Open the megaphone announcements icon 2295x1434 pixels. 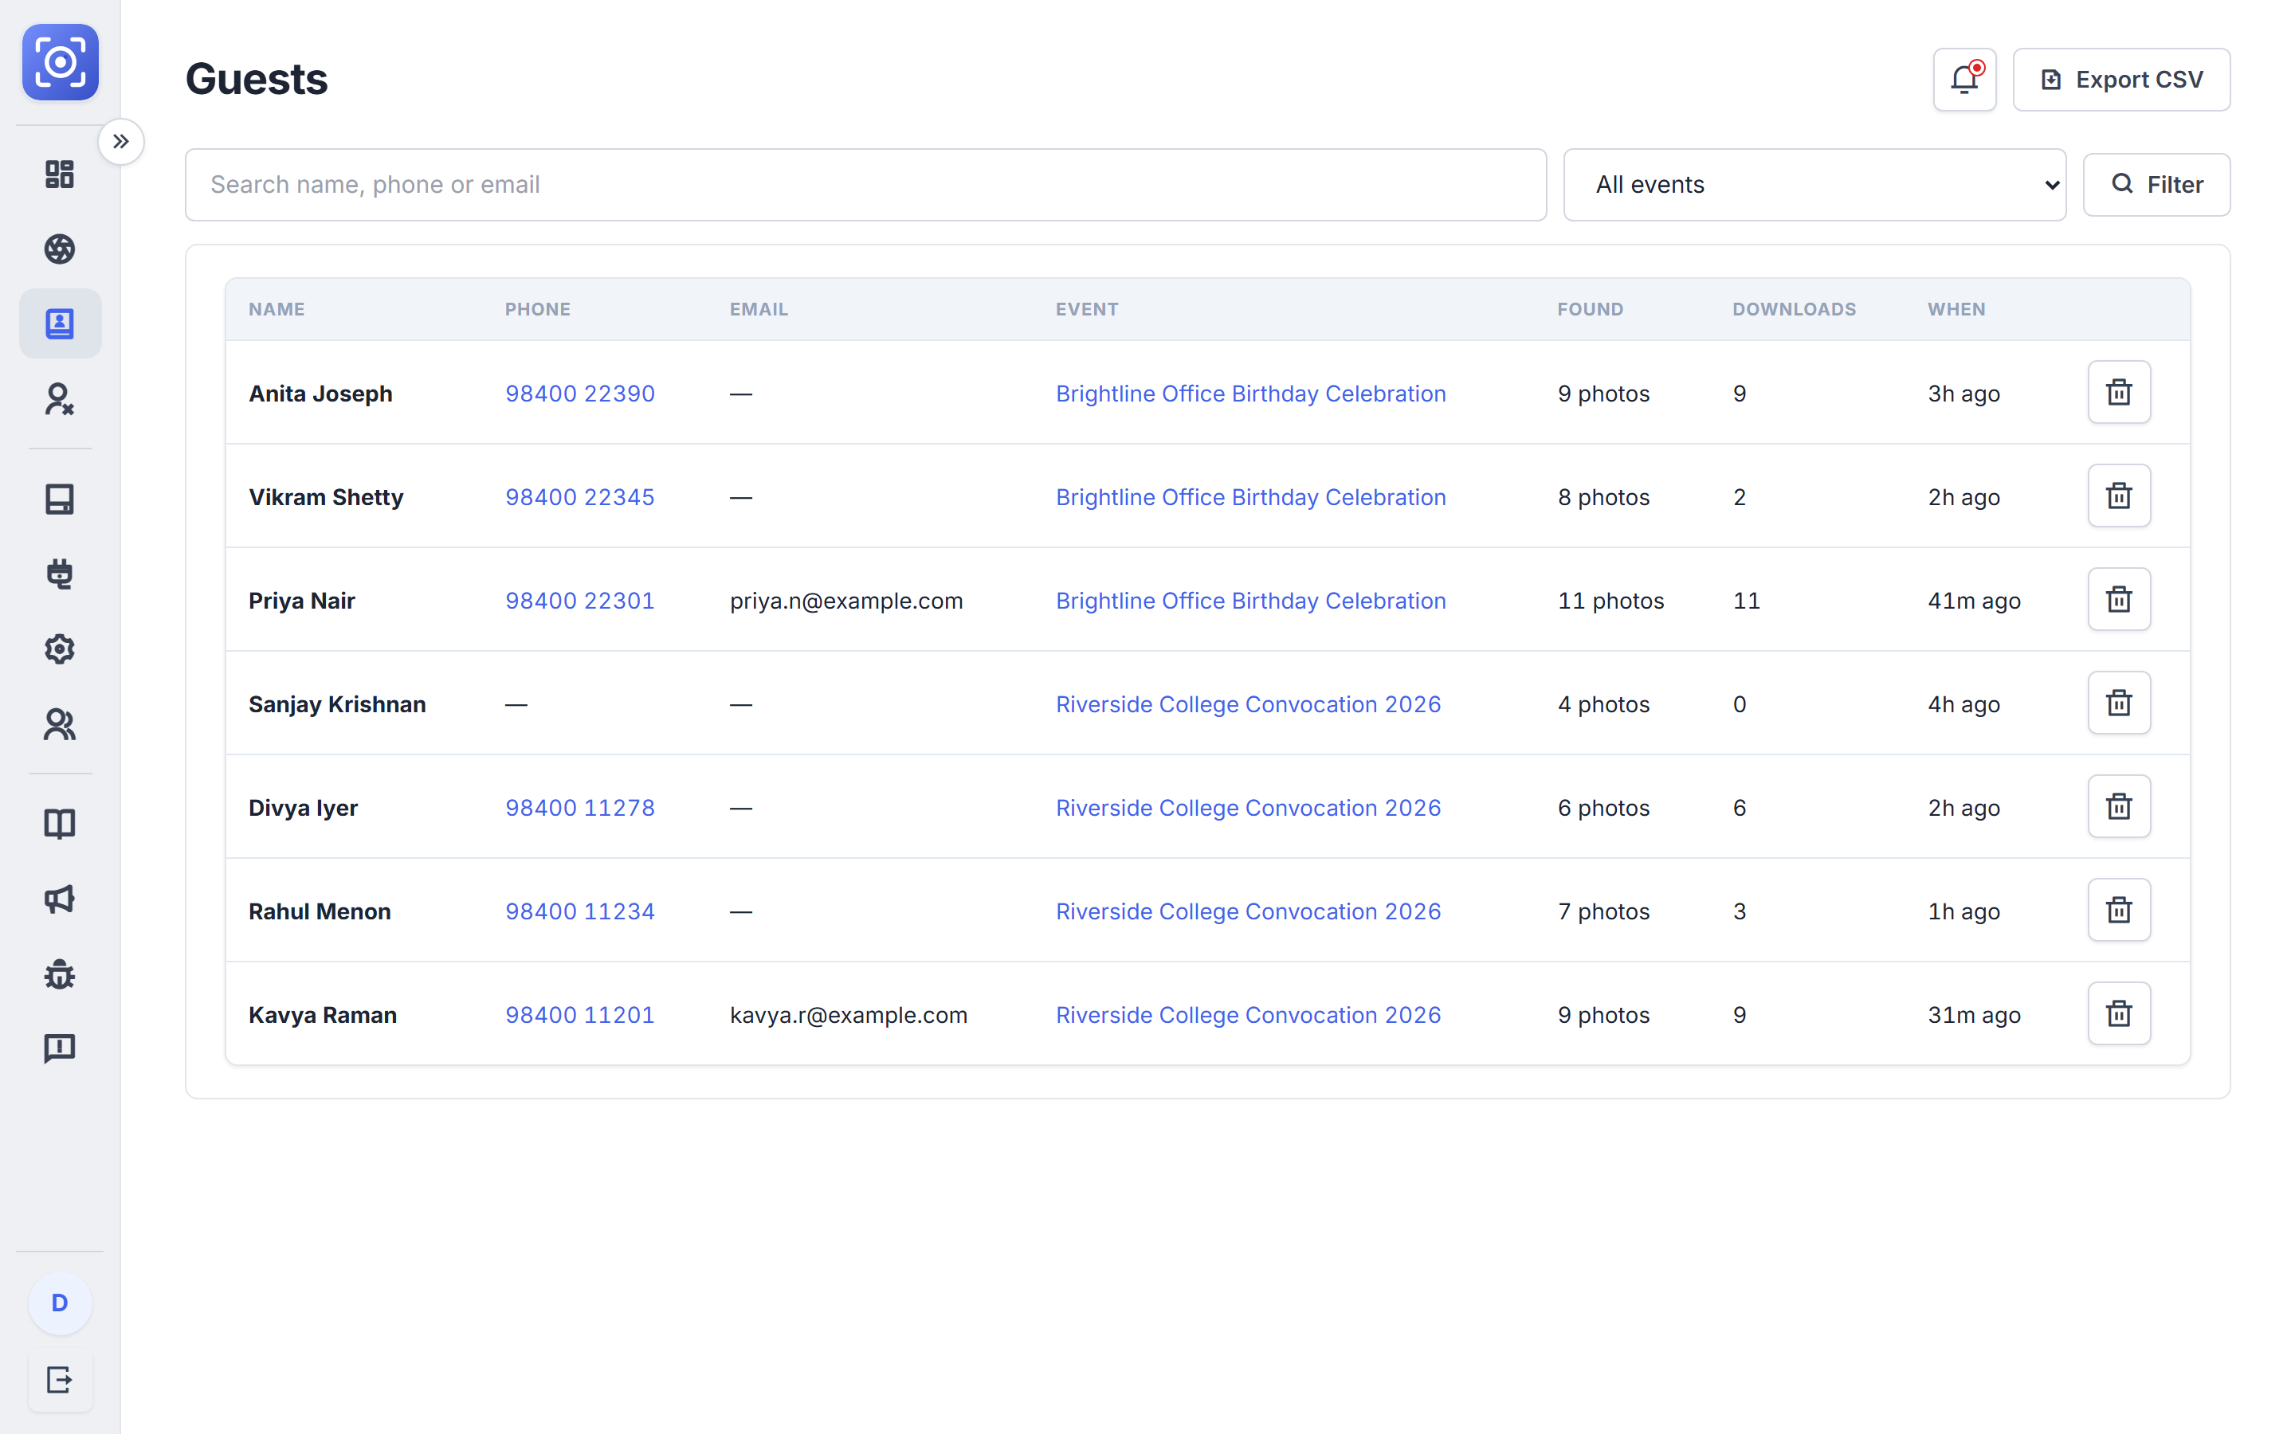pos(60,899)
